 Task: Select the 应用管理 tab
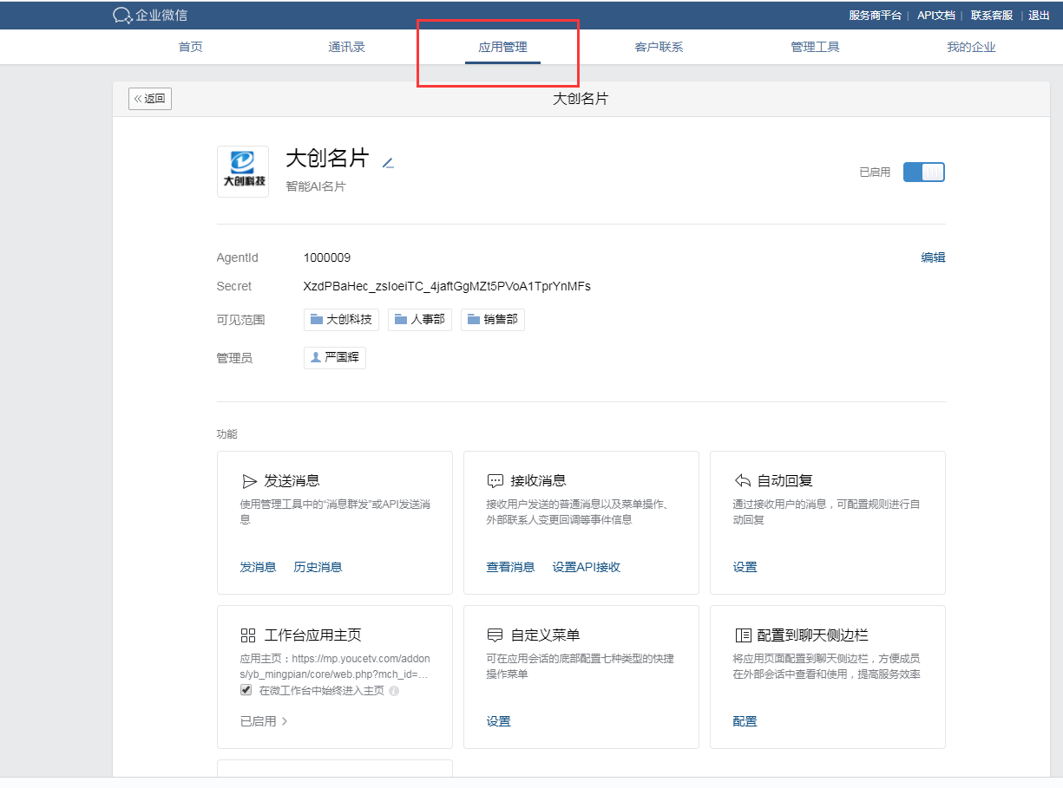[x=503, y=47]
